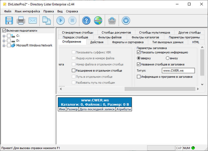Screen dimensions: 208x151
Task: Expand Microsoft Windows Network node
Action: click(4, 46)
